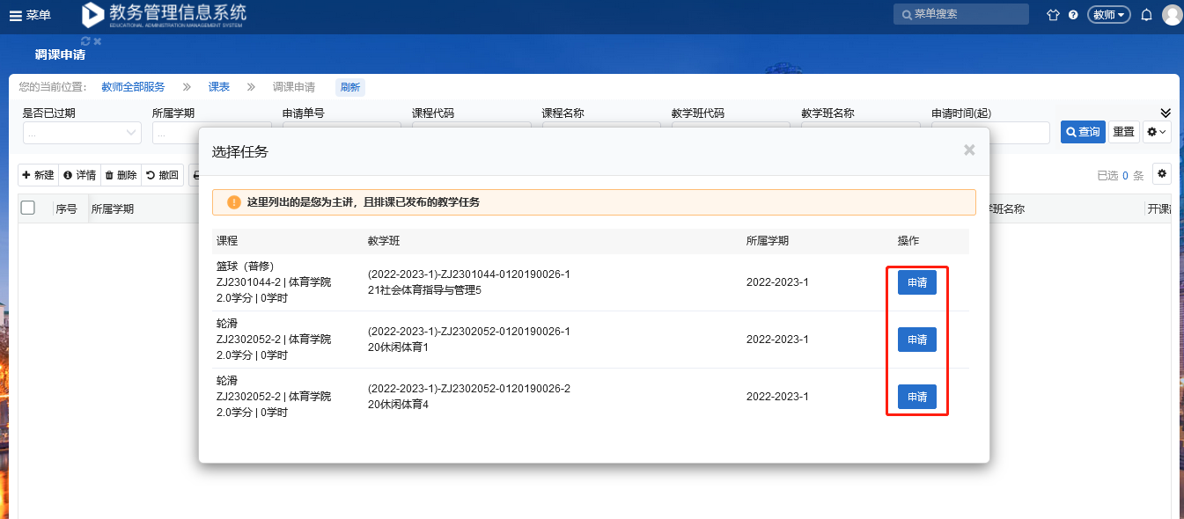Image resolution: width=1184 pixels, height=519 pixels.
Task: Click the 查询 search button
Action: [x=1082, y=132]
